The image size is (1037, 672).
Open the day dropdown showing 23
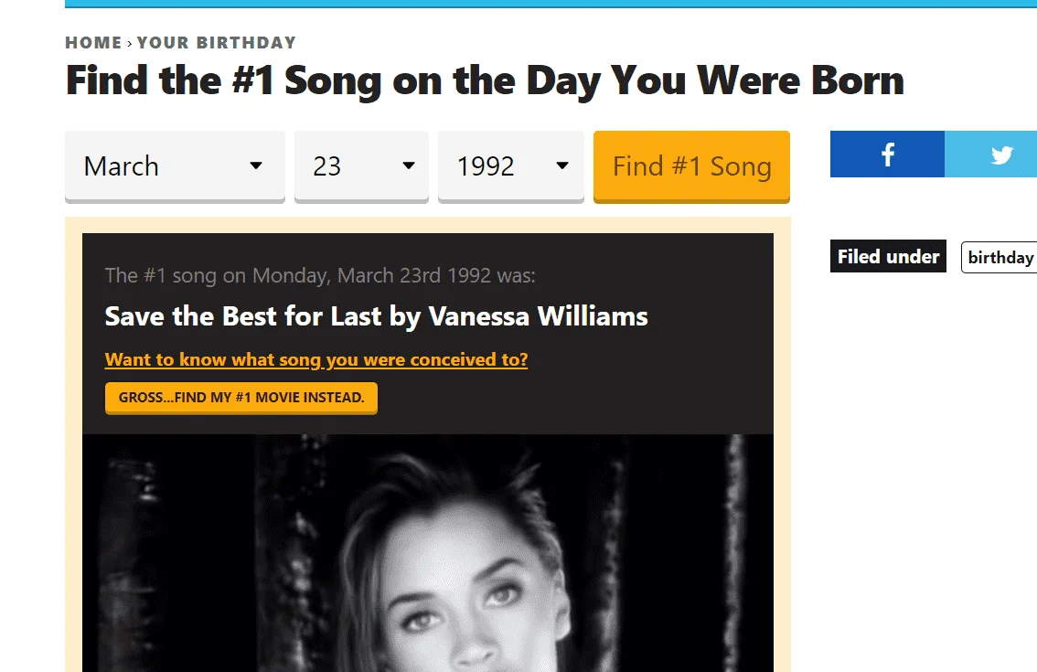[x=362, y=166]
